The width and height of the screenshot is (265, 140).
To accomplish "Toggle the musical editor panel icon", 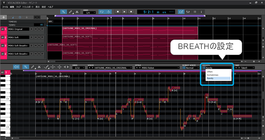I will 181,12.
